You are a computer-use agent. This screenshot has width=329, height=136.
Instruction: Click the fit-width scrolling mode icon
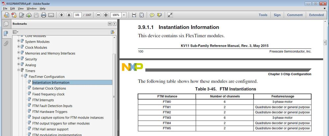point(134,15)
